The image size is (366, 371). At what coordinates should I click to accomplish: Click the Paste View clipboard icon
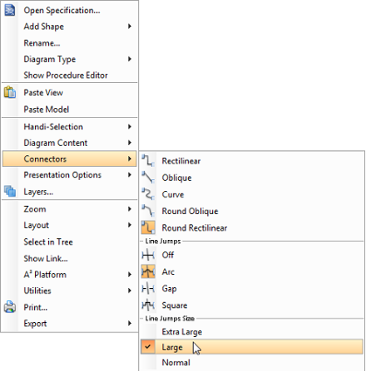pyautogui.click(x=10, y=93)
